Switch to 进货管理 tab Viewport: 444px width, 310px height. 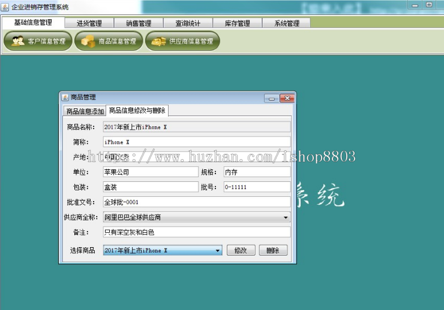pos(89,23)
